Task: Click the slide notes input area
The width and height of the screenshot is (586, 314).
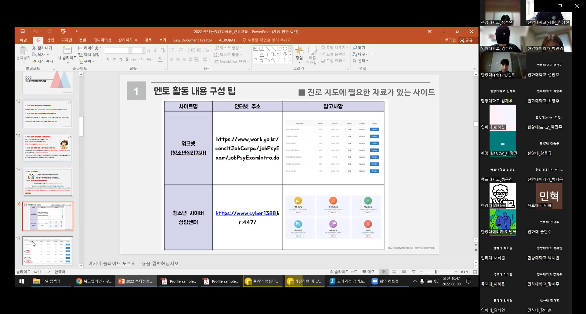Action: click(279, 263)
